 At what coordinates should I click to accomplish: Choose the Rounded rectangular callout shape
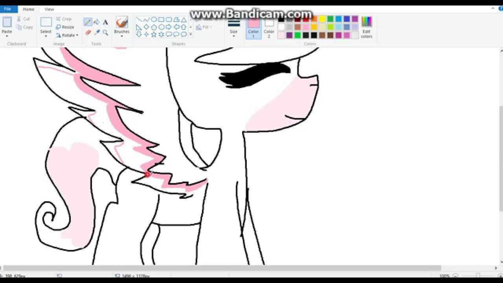[169, 35]
